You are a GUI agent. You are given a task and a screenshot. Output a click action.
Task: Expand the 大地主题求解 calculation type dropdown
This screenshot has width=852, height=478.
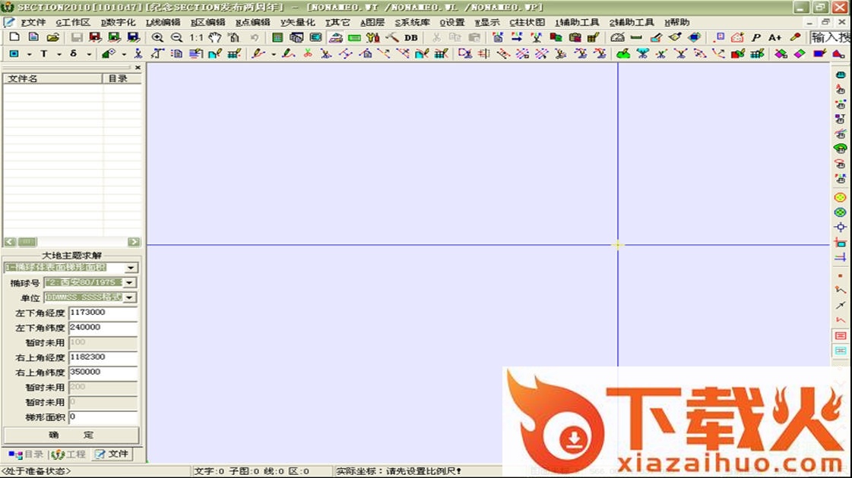click(131, 268)
